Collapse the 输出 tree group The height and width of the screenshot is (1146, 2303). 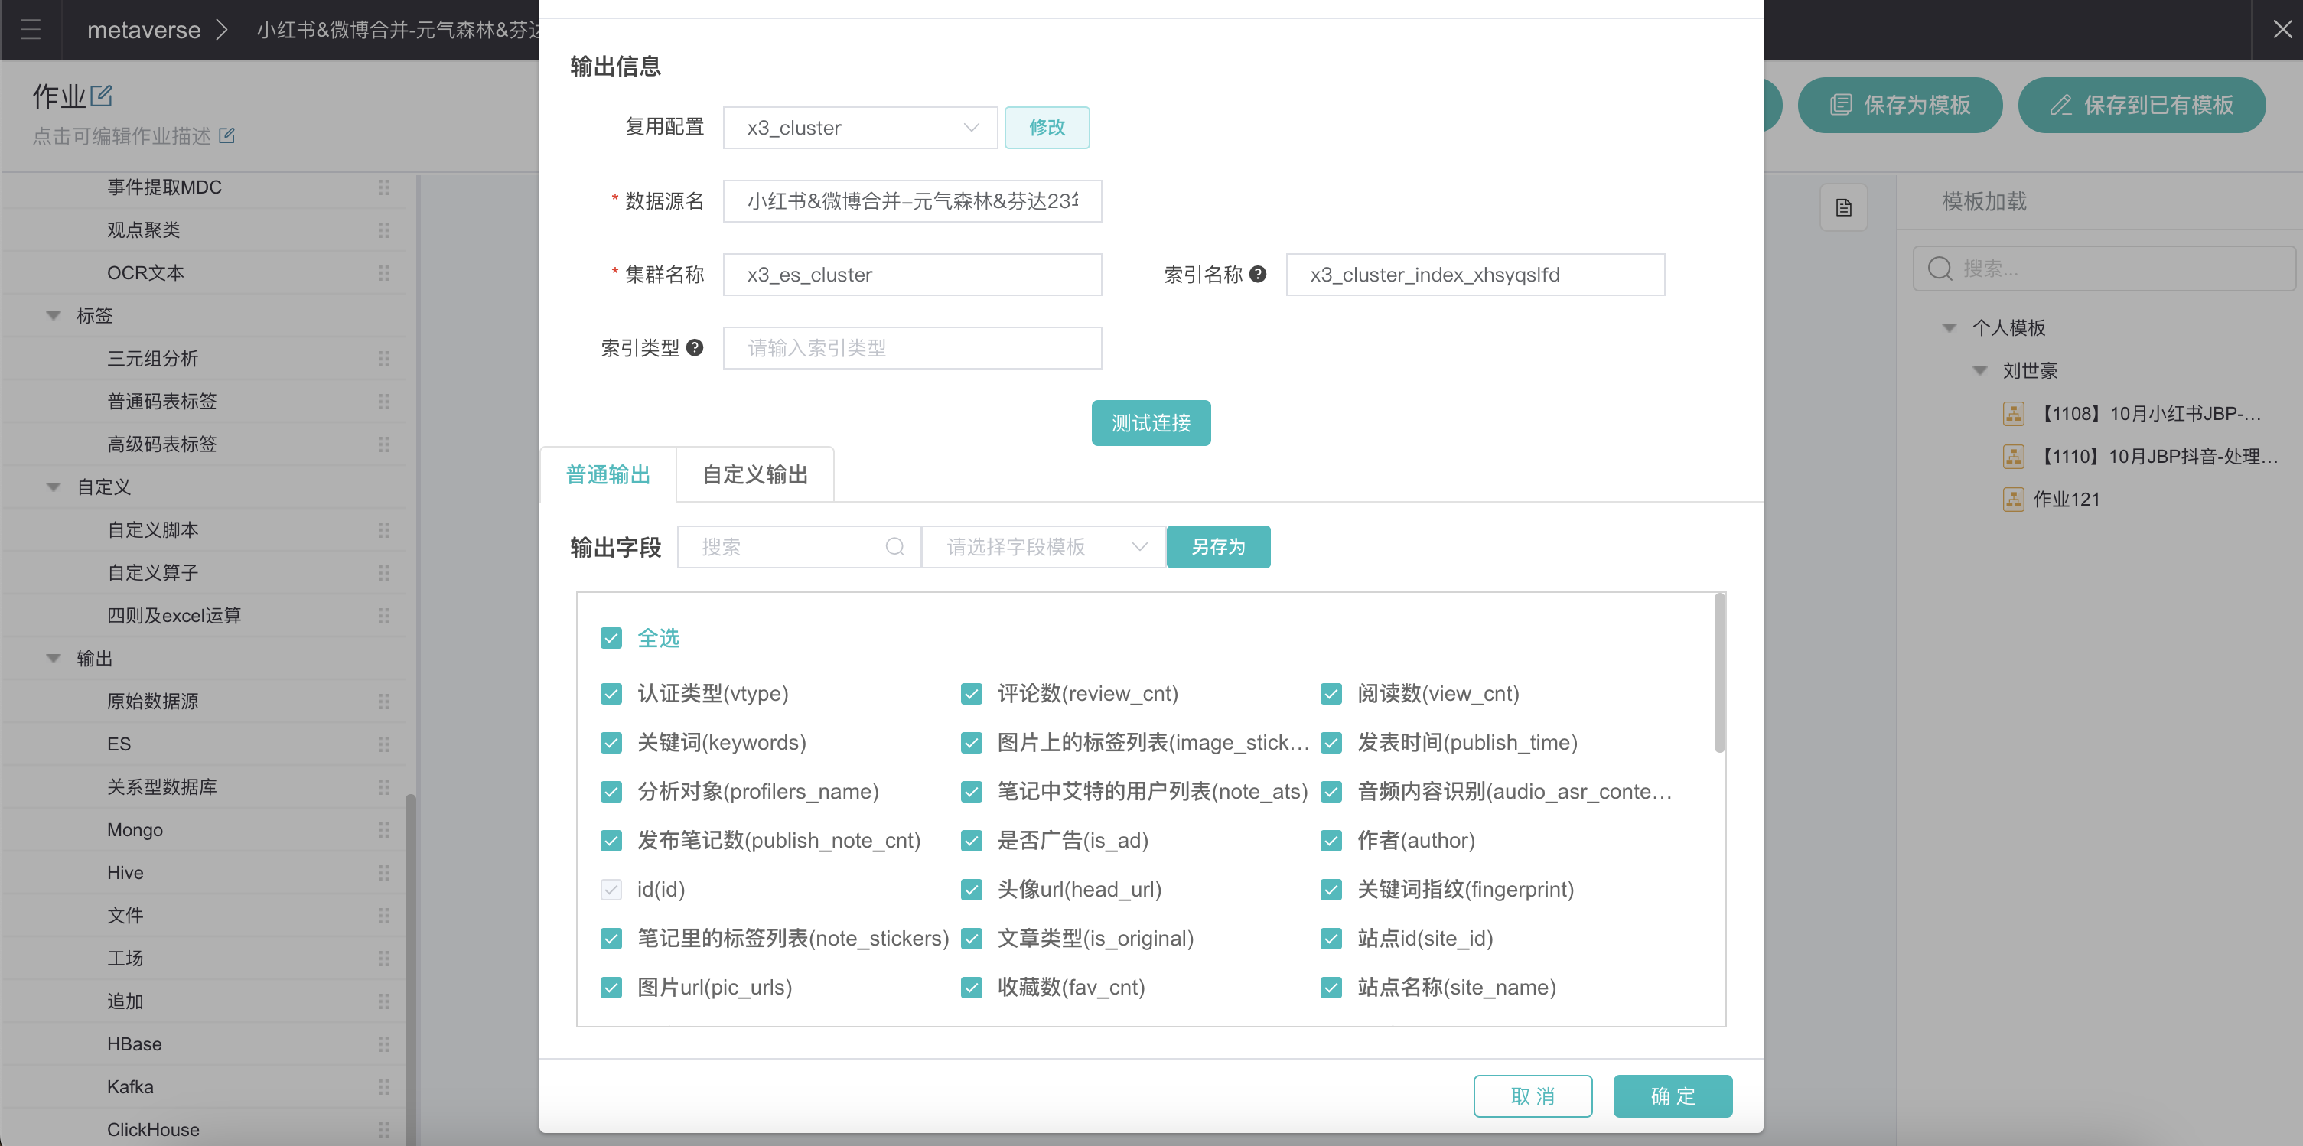(x=54, y=659)
